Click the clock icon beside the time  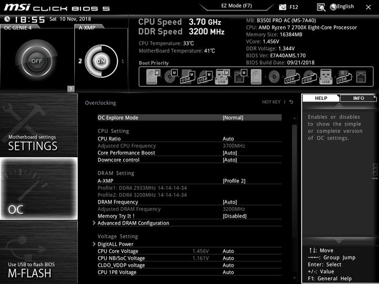coord(7,19)
